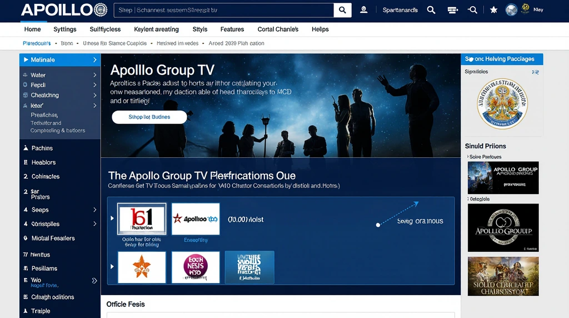Click the star favorites icon in header
This screenshot has height=318, width=569.
point(493,10)
